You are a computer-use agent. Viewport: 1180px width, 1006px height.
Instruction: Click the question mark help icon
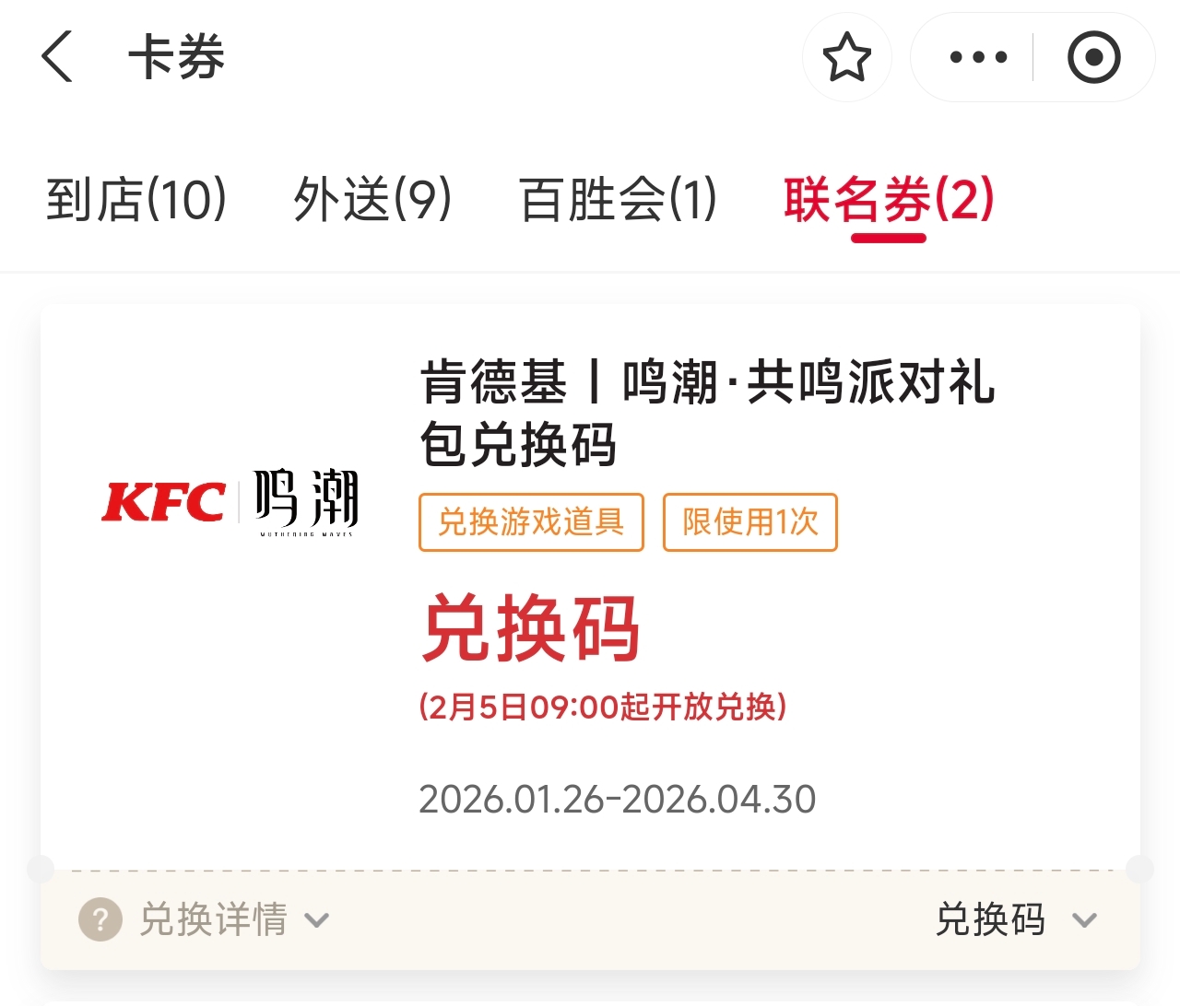tap(100, 919)
